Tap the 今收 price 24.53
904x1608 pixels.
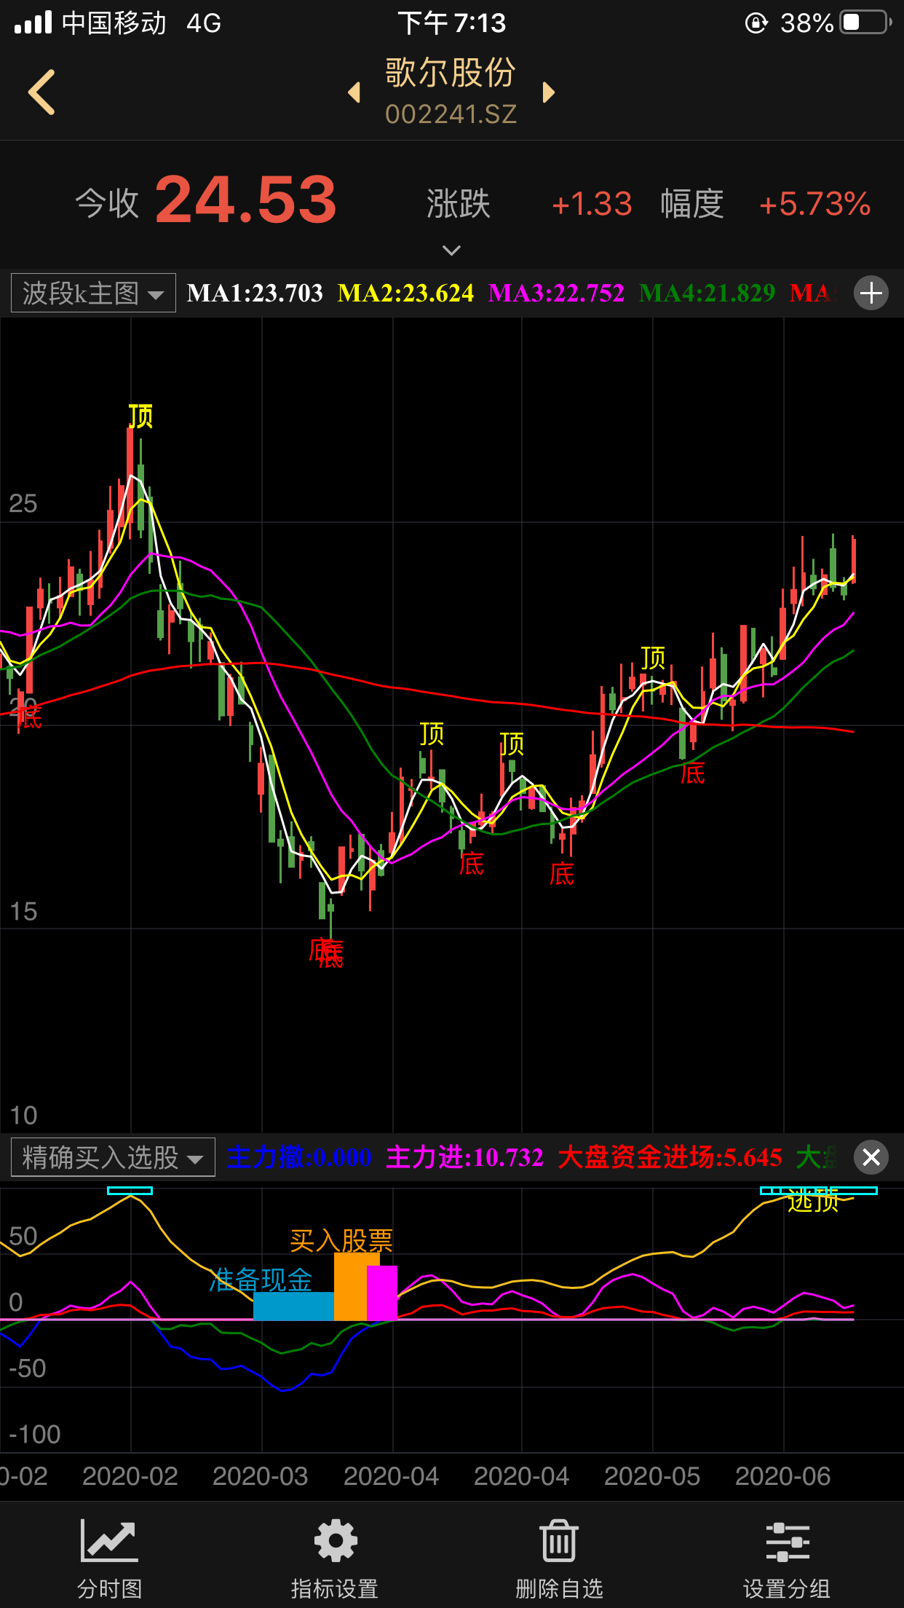tap(246, 200)
